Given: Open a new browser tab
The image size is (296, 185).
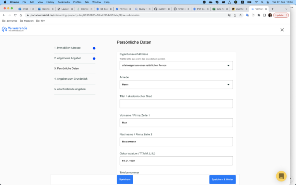Looking at the screenshot, I should (x=272, y=9).
